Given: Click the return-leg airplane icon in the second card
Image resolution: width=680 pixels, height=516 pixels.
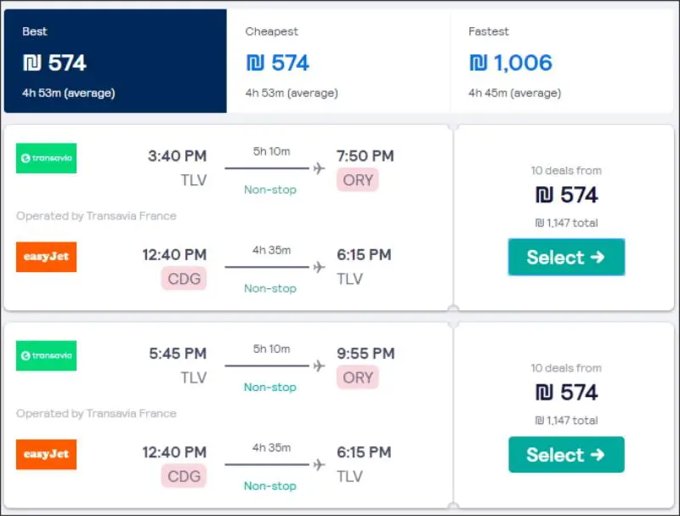Looking at the screenshot, I should (319, 464).
